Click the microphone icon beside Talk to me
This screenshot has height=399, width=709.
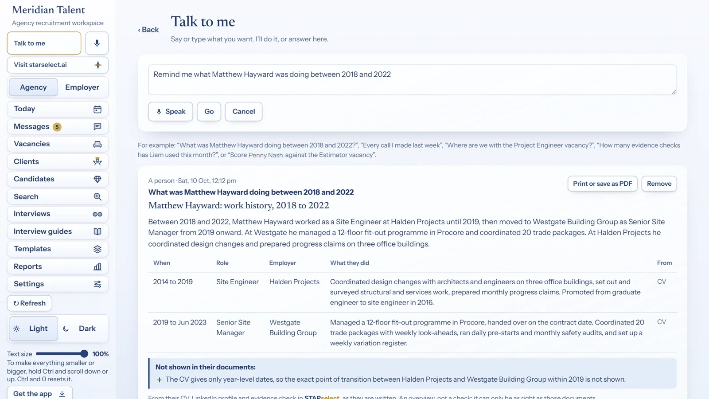97,43
